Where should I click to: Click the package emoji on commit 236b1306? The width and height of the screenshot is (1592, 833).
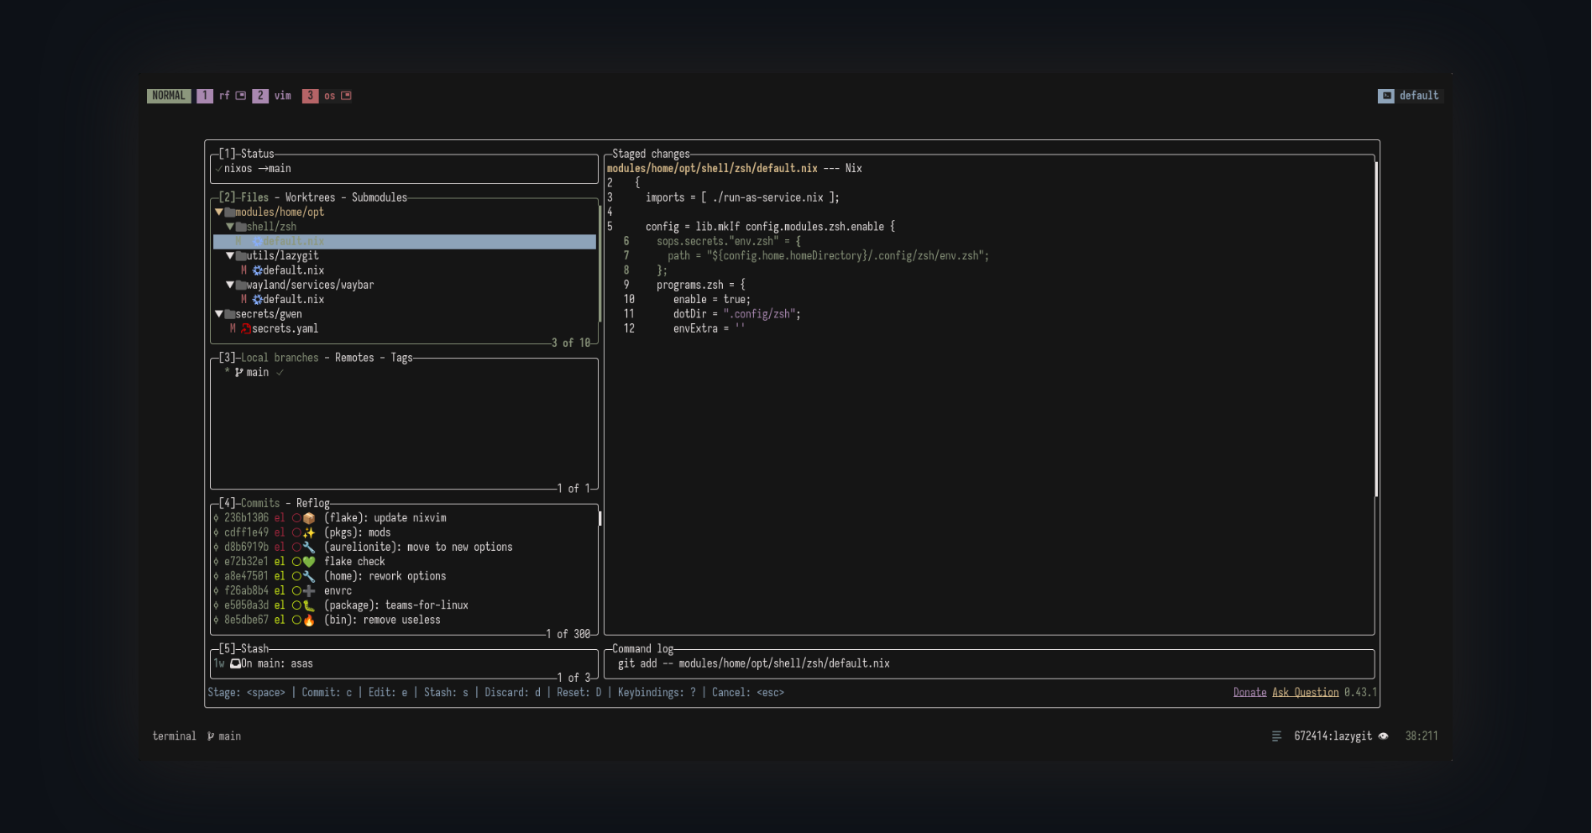coord(308,518)
